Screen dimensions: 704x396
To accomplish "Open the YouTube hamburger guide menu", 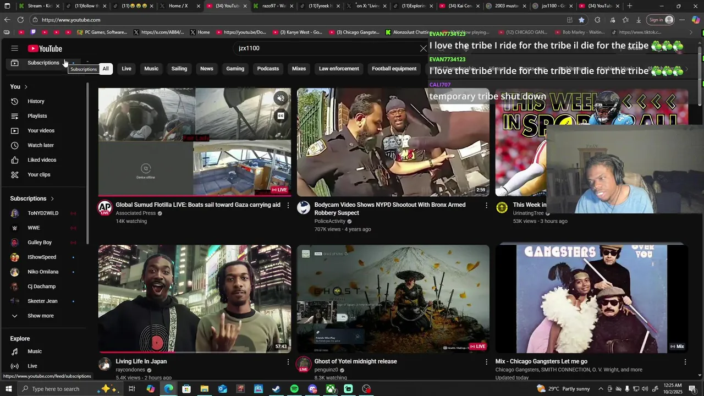I will click(15, 48).
